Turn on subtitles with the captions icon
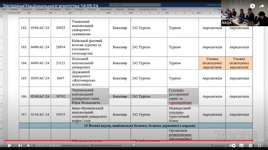 click(241, 145)
